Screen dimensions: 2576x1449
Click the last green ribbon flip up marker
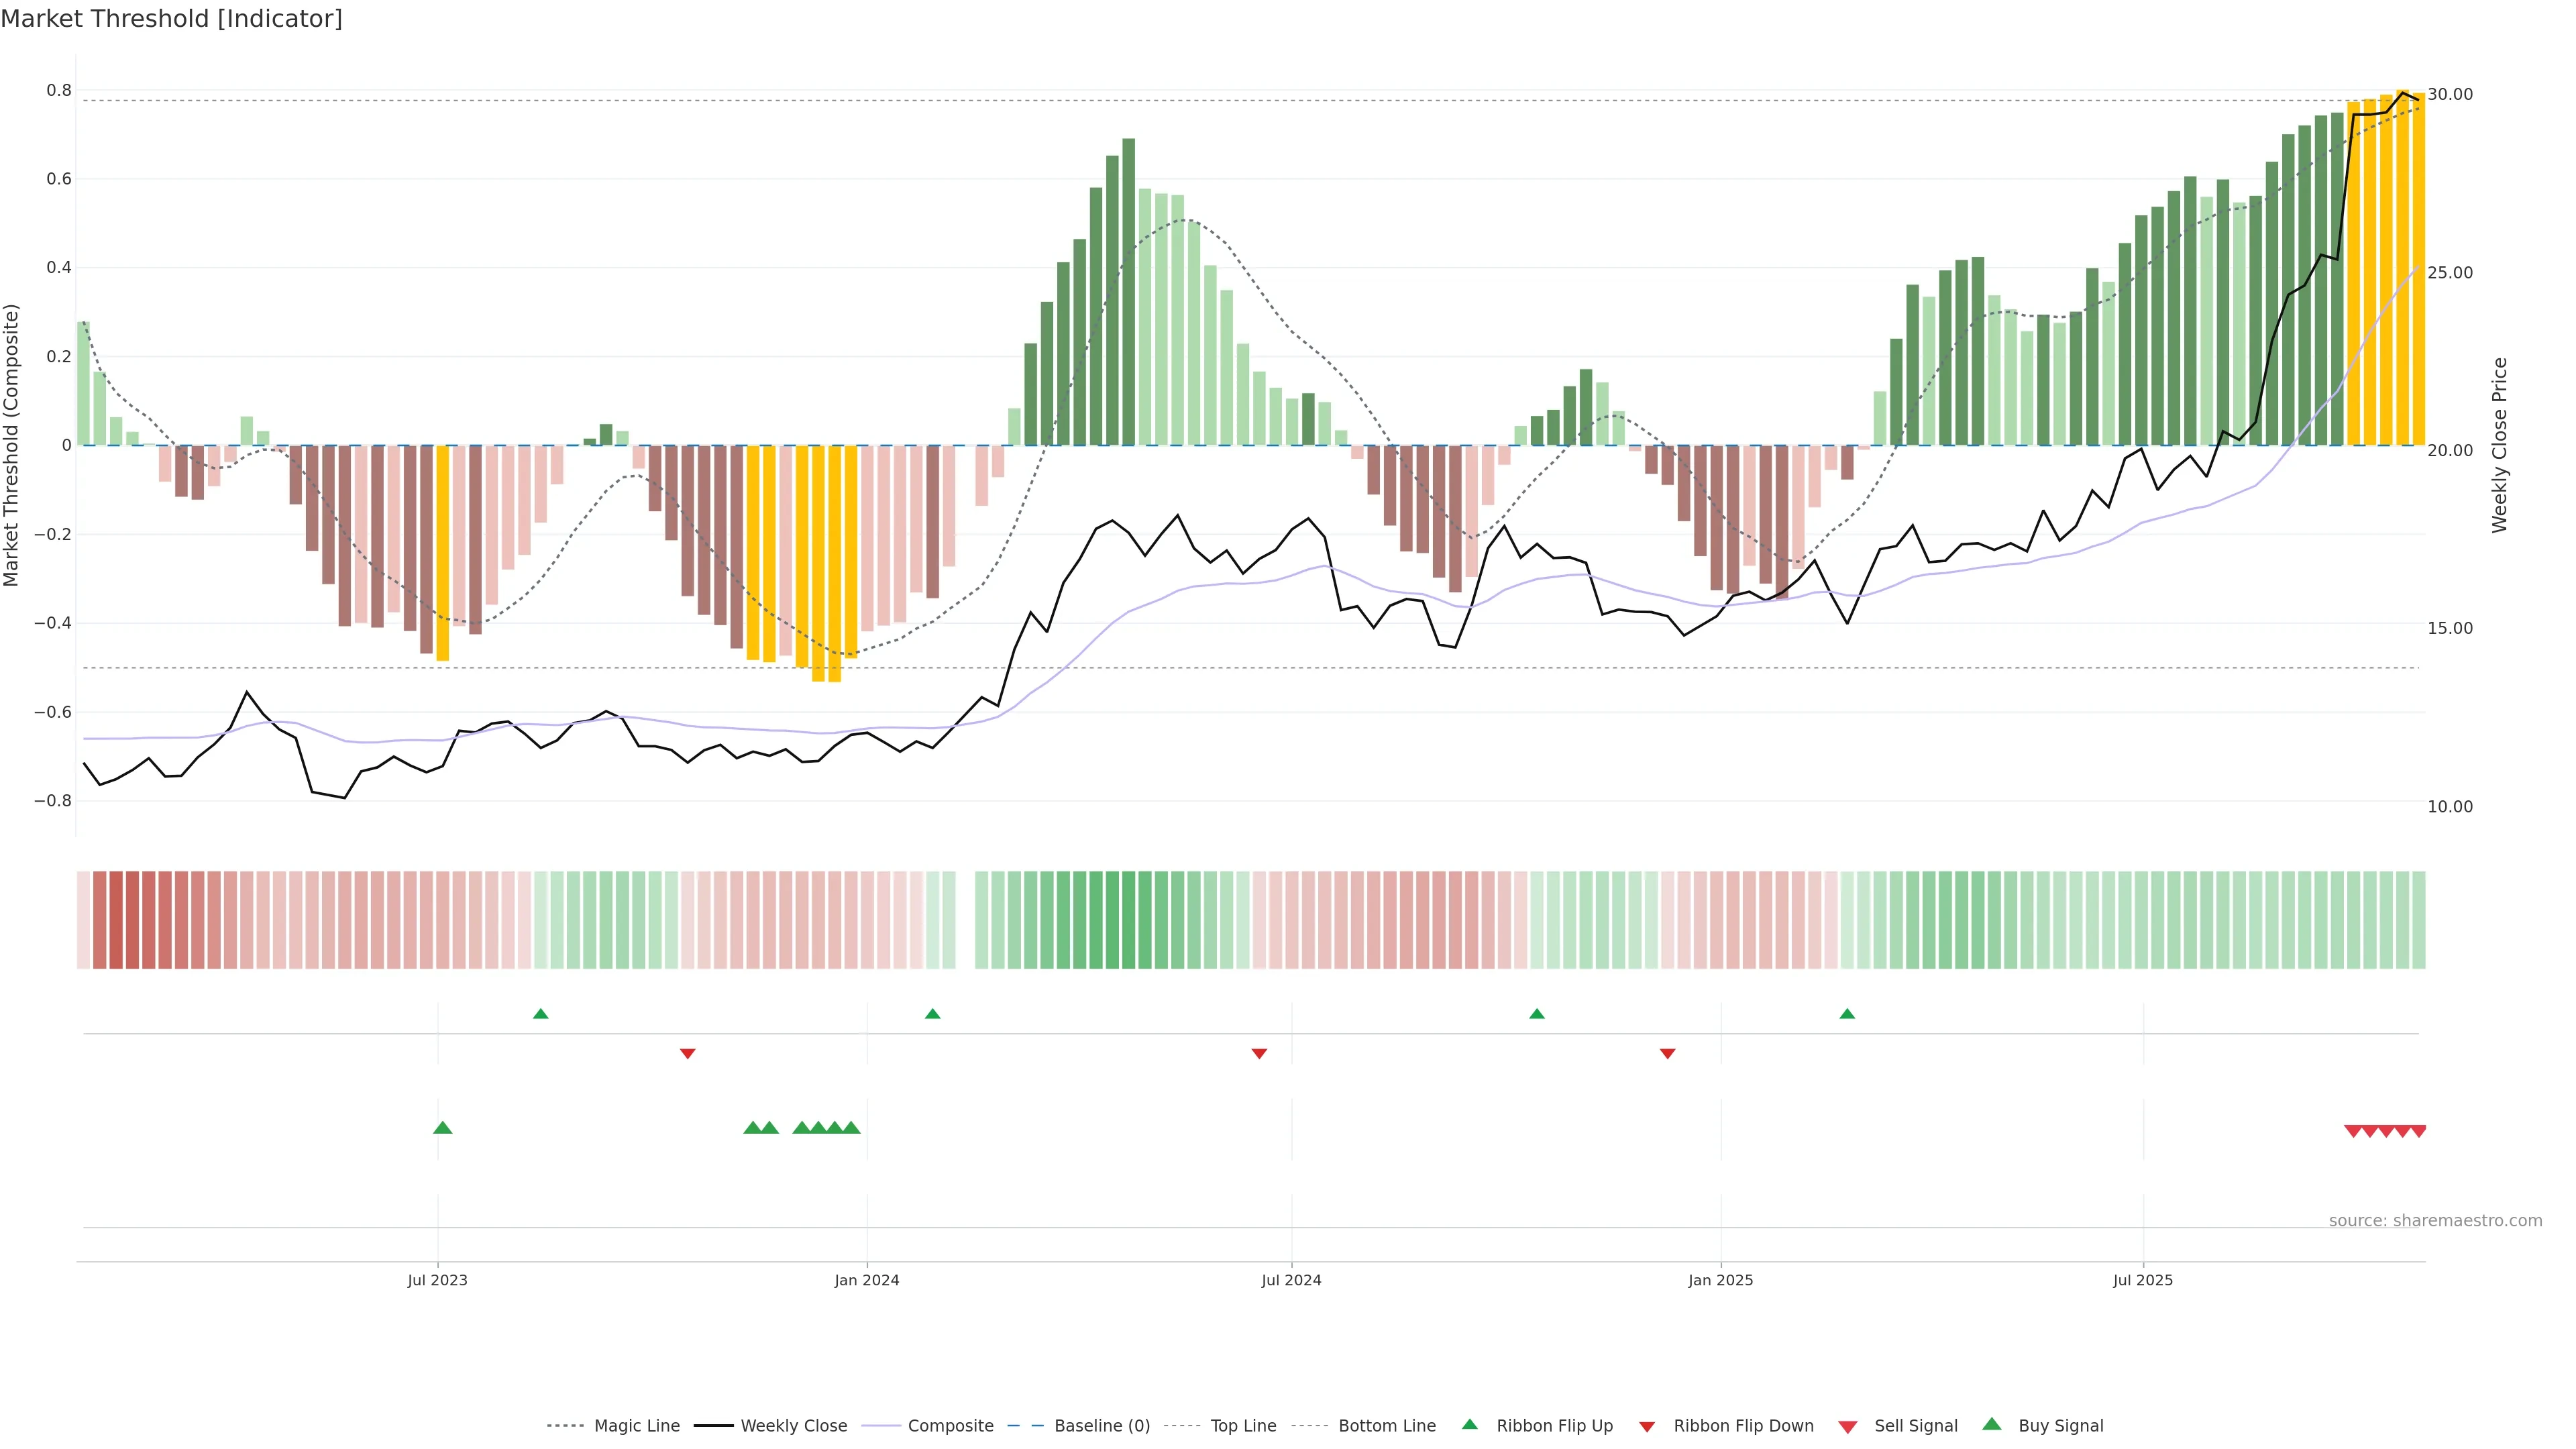[1847, 1014]
